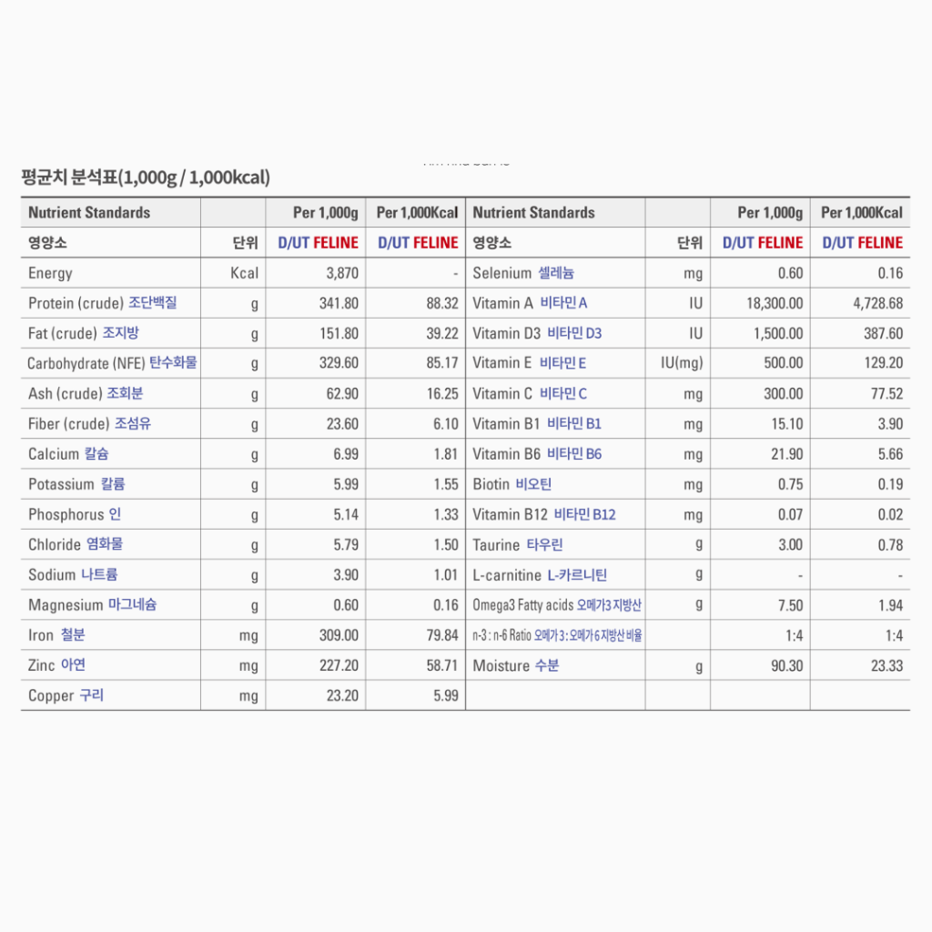
Task: Click the Zinc value "227.20"
Action: click(339, 665)
